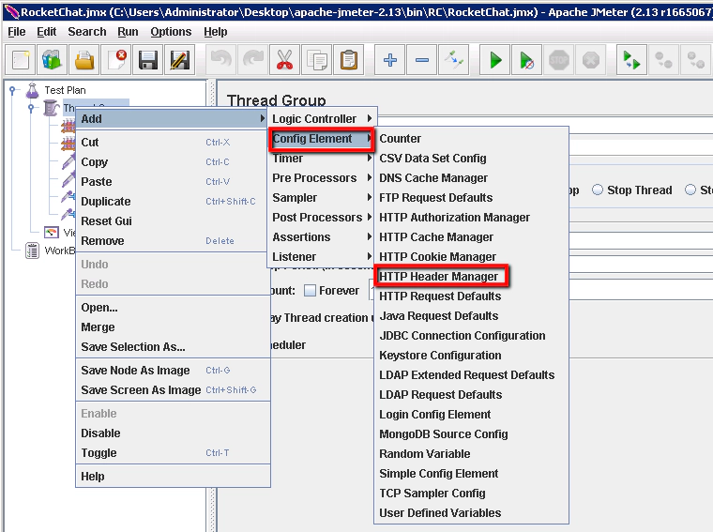The width and height of the screenshot is (713, 532).
Task: Click Save Selection As... entry
Action: point(173,347)
